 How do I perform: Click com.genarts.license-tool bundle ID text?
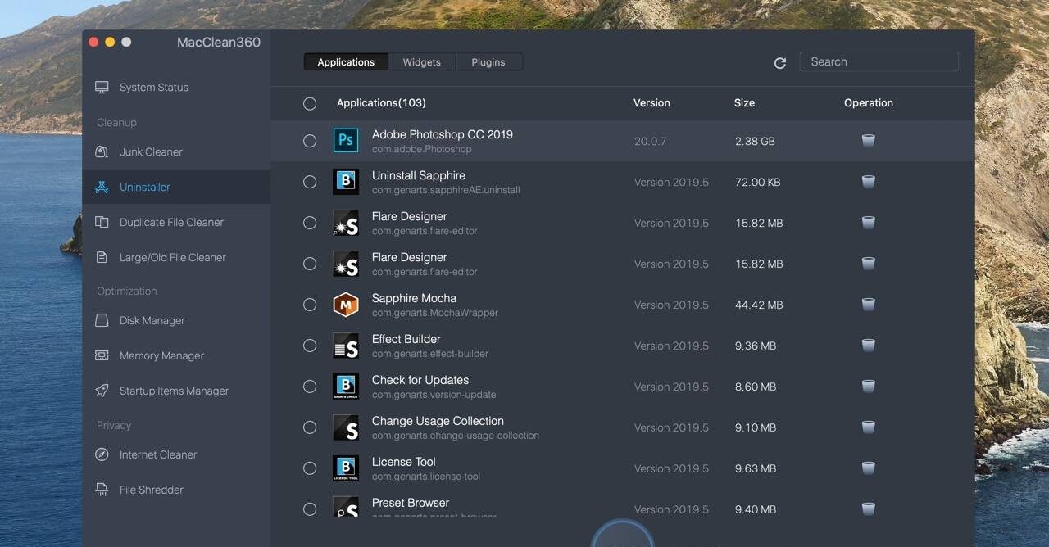[426, 477]
